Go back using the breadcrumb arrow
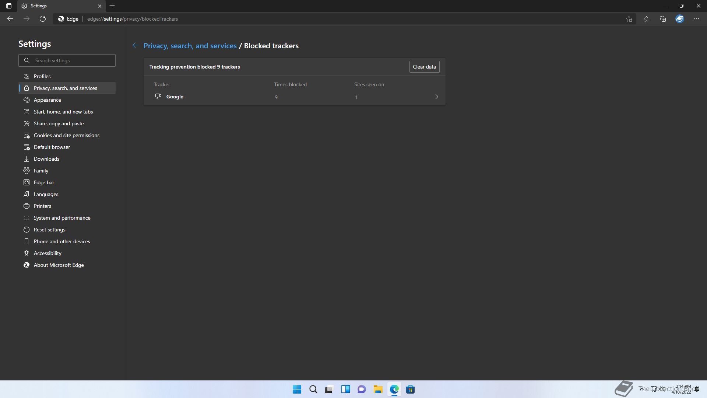This screenshot has height=398, width=707. (x=136, y=45)
